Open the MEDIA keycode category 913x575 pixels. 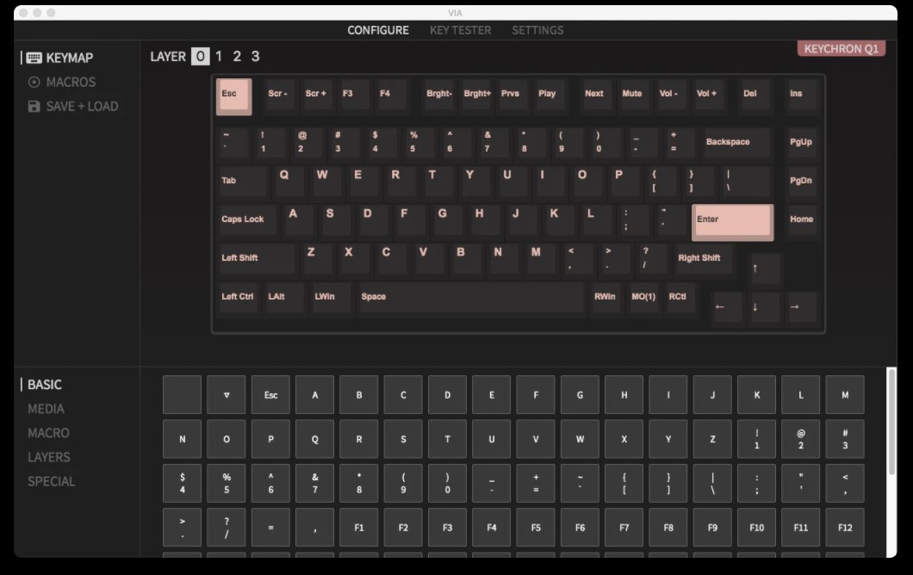(x=46, y=409)
